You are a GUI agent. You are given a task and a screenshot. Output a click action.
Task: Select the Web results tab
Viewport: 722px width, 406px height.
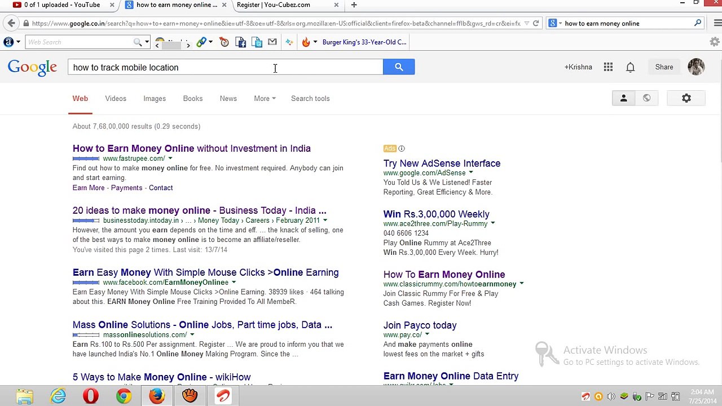[x=80, y=99]
